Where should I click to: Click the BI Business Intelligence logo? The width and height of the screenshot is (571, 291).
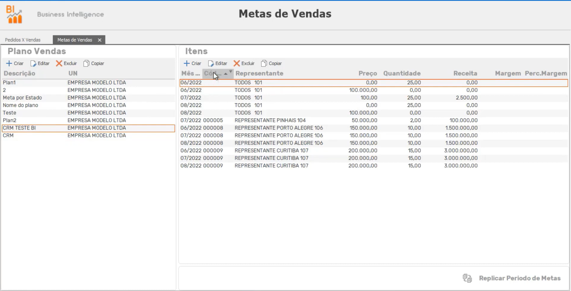(14, 14)
